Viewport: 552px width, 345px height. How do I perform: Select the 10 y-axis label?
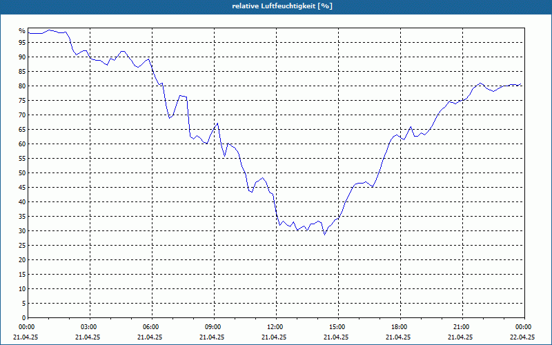22,289
